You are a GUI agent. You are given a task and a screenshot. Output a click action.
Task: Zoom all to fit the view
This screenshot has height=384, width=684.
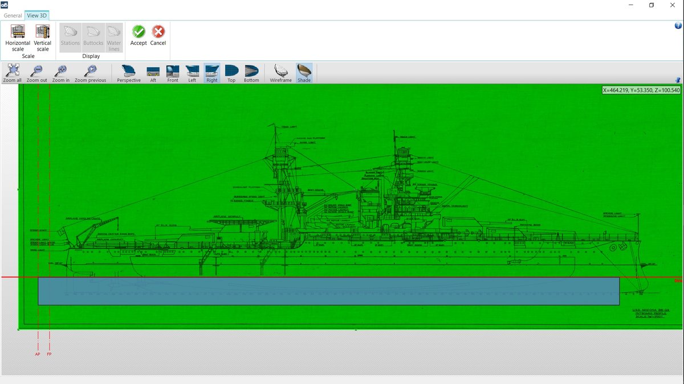coord(13,73)
